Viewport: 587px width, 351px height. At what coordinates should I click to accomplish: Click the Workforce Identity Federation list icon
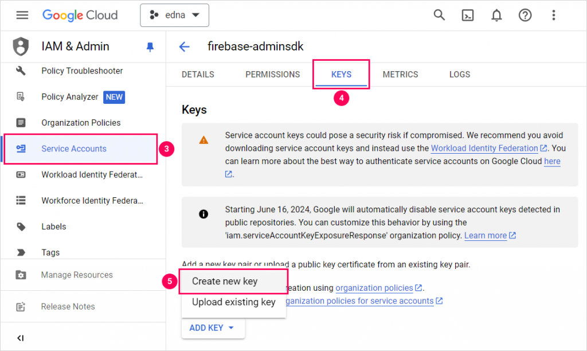21,200
